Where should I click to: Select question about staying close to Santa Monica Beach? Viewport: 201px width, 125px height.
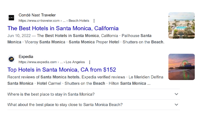point(65,105)
